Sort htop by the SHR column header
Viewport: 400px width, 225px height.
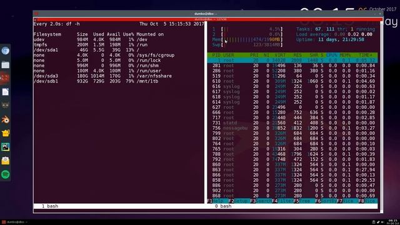coord(314,55)
